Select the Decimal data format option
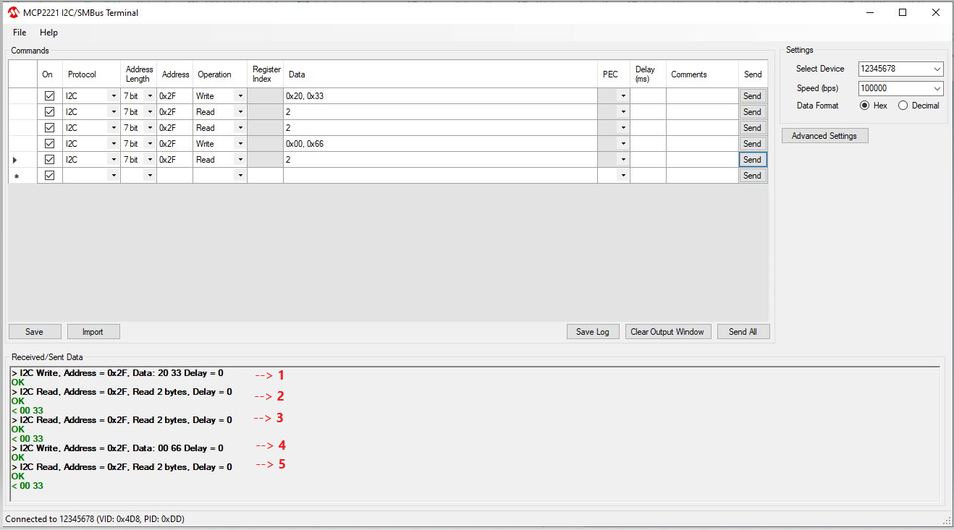The image size is (954, 530). 903,106
